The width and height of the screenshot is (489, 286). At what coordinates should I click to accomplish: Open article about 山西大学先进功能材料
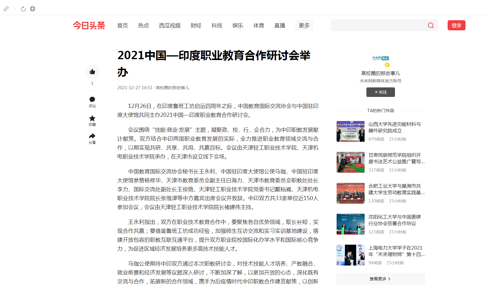point(394,127)
